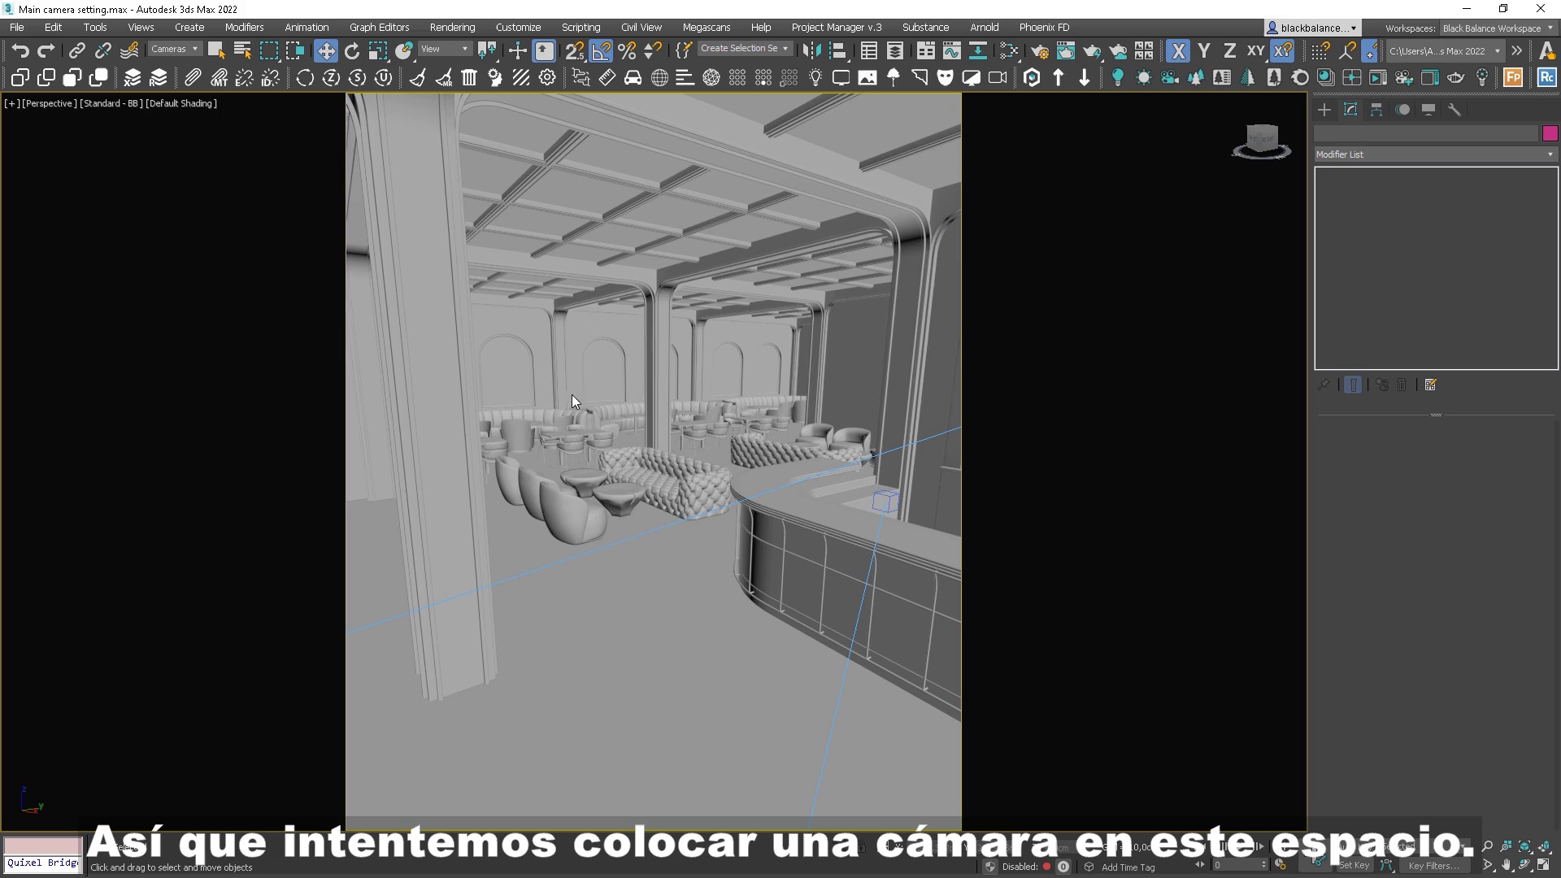This screenshot has width=1561, height=878.
Task: Click the Undo icon
Action: coord(20,50)
